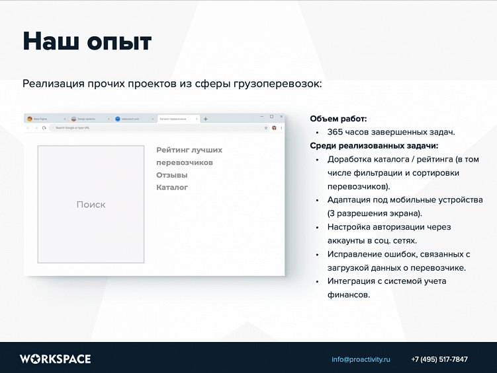This screenshot has height=373, width=497.
Task: Open the browser profile avatar
Action: [x=275, y=127]
